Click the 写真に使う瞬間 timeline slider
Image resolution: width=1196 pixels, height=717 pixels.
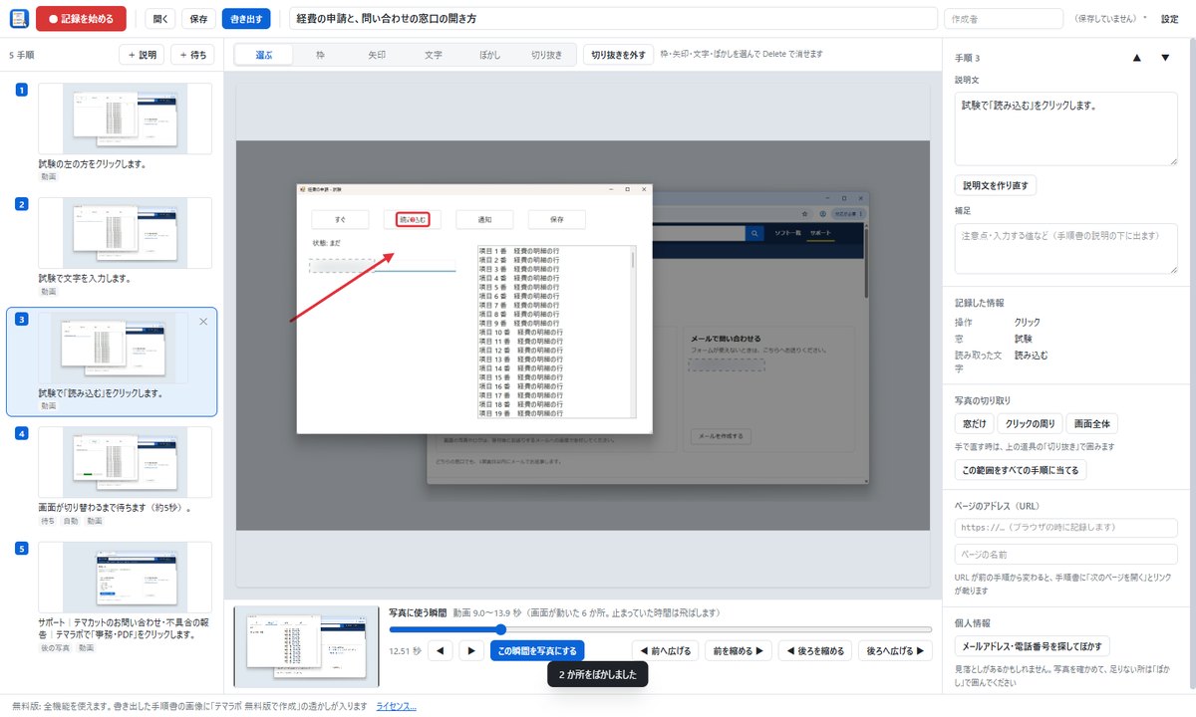[661, 629]
